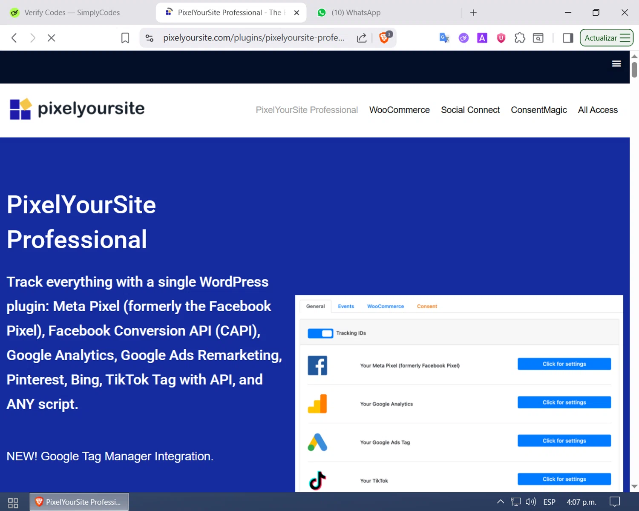Click the Brave taskbar button PixelYourSite Professi…
This screenshot has width=639, height=511.
[x=79, y=502]
